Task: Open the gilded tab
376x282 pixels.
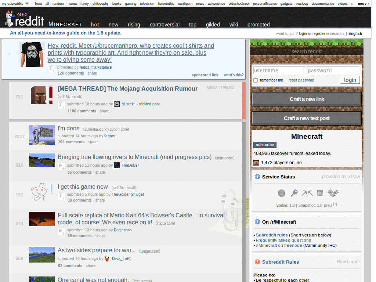Action: tap(213, 25)
